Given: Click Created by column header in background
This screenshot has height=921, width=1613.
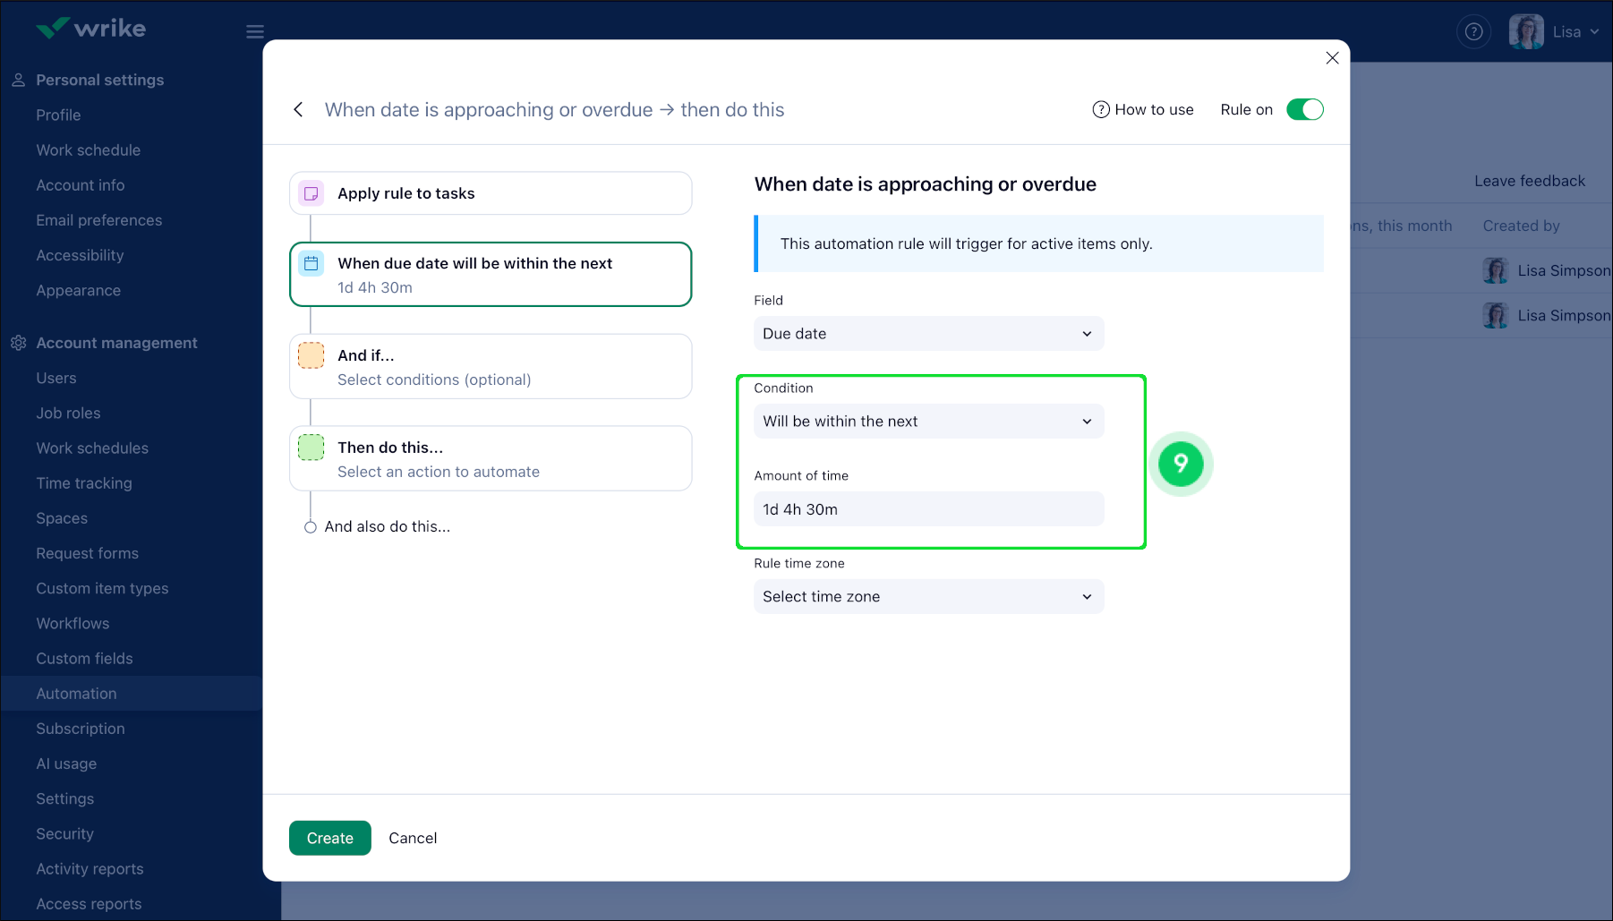Looking at the screenshot, I should (x=1521, y=226).
